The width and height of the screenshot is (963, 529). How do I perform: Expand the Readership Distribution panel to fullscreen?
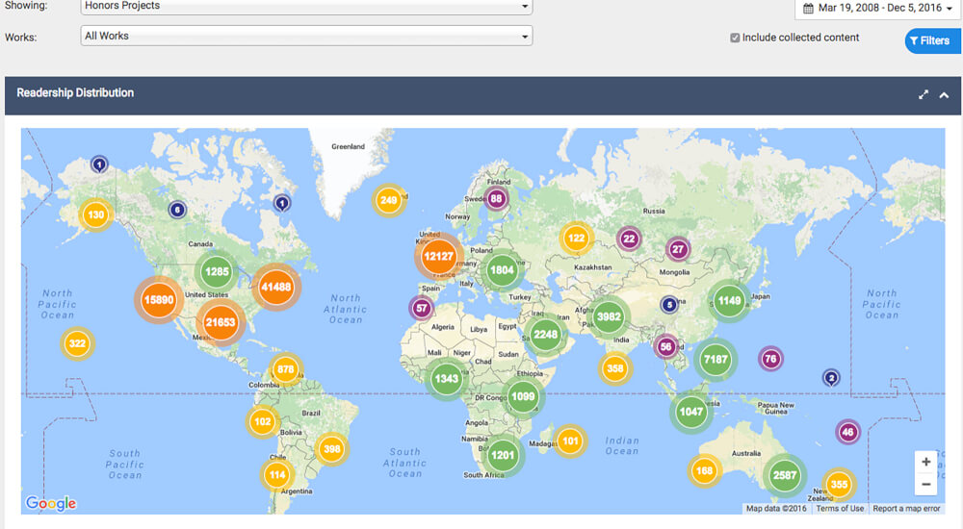[924, 94]
